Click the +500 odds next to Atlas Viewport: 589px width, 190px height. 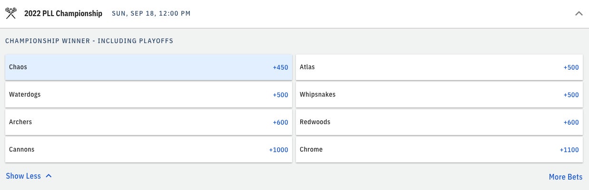(x=571, y=68)
